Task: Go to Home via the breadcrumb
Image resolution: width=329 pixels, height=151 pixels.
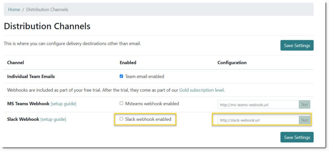Action: click(x=14, y=9)
